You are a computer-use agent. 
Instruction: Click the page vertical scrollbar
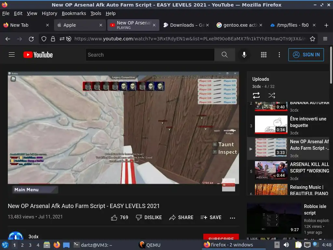pyautogui.click(x=331, y=65)
